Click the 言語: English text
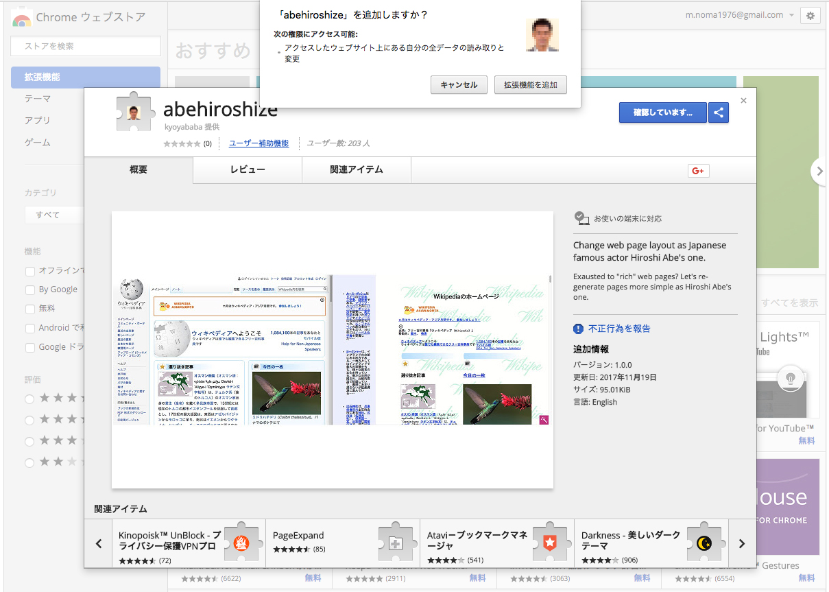 595,402
